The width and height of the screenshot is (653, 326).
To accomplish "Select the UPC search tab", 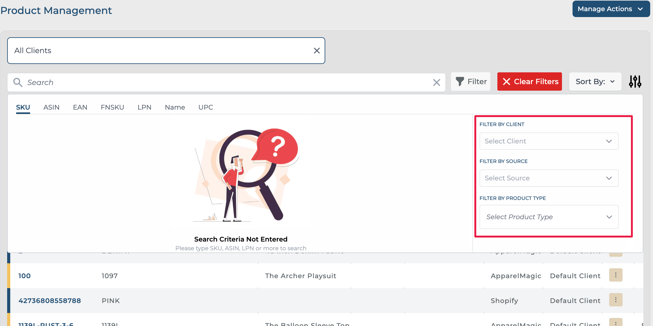I will (206, 107).
